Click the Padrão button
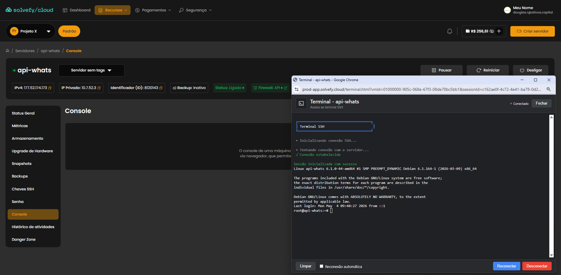 pyautogui.click(x=69, y=31)
